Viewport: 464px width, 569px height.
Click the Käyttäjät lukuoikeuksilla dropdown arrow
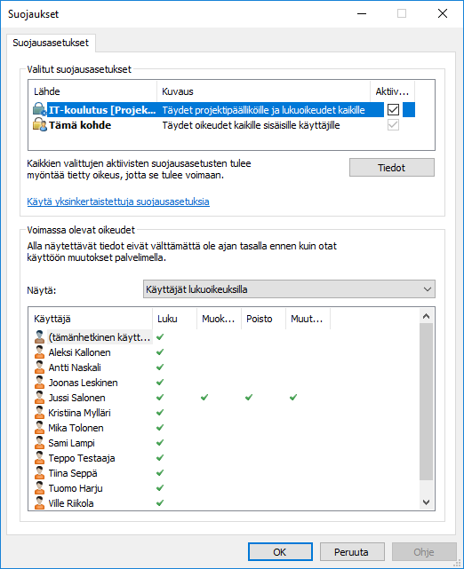pyautogui.click(x=428, y=289)
